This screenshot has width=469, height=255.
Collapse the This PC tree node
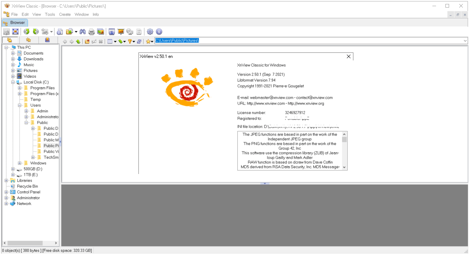6,47
